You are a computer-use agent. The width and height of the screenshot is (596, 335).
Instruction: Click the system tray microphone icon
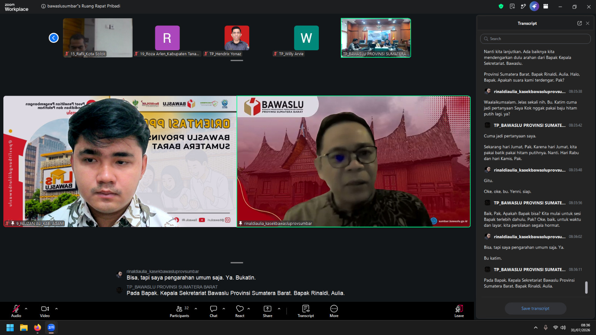point(546,328)
